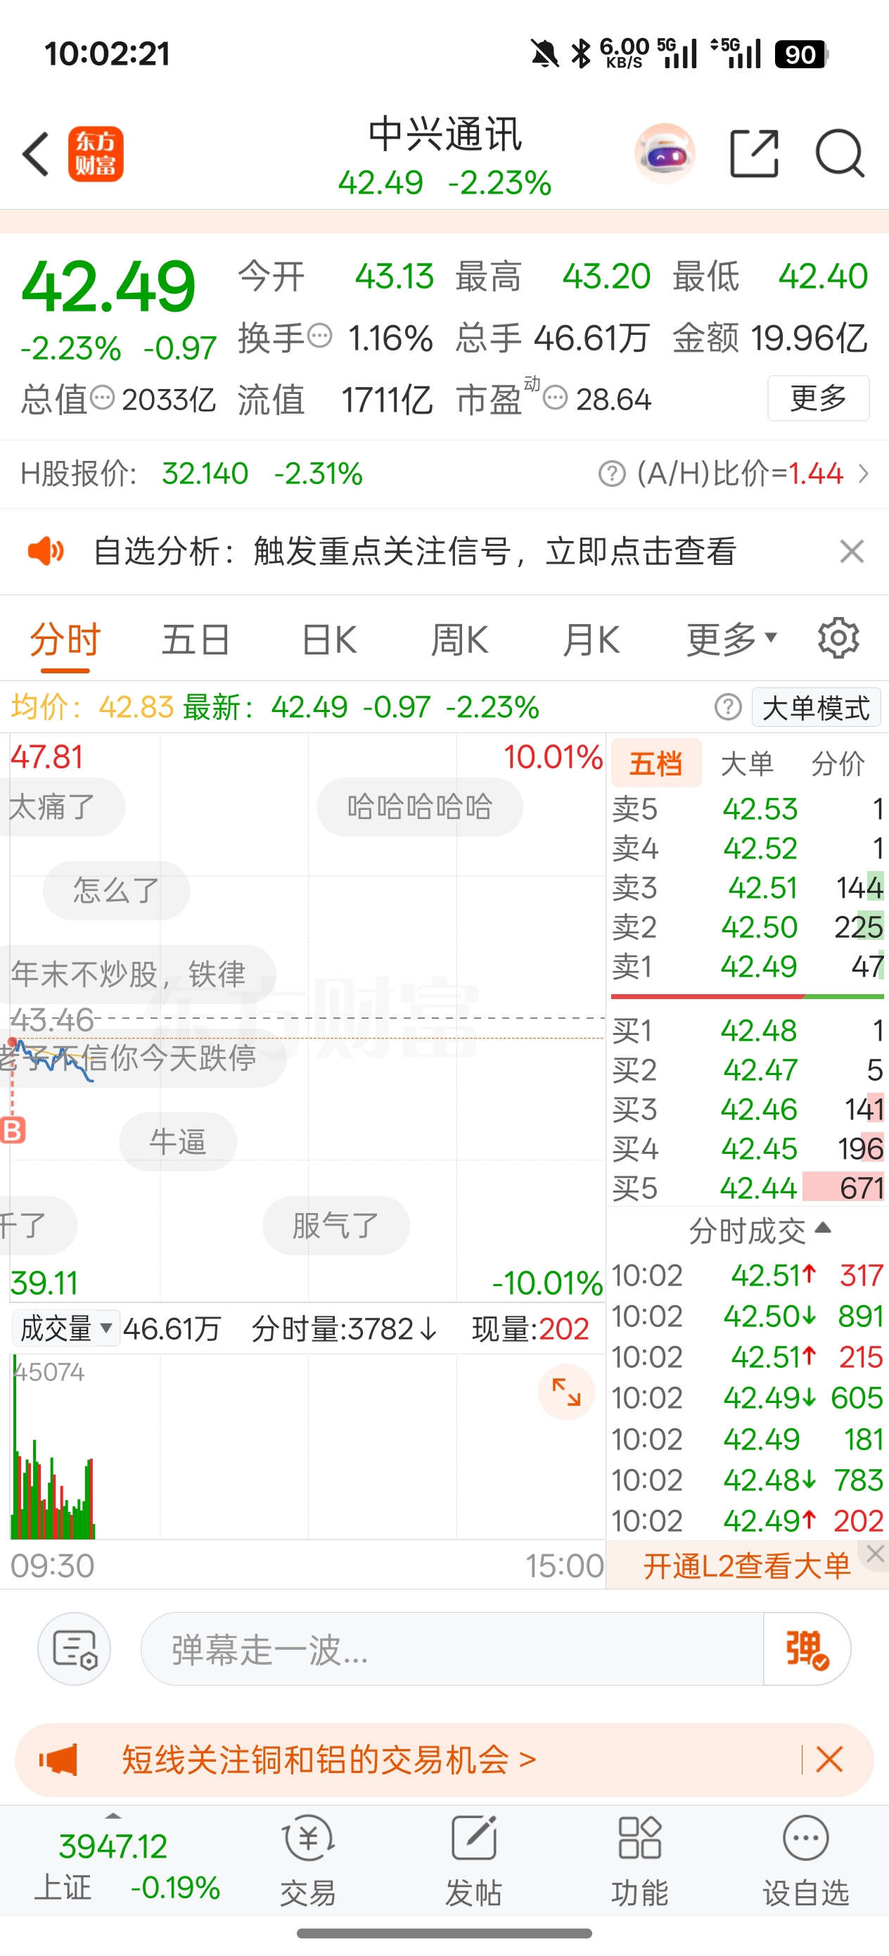Screen dimensions: 889x1956
Task: Tap the 服气了 danmaku bubble
Action: 335,1226
